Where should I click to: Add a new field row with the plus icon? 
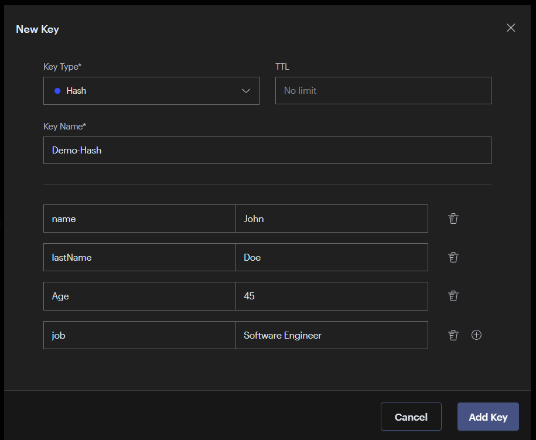tap(476, 335)
